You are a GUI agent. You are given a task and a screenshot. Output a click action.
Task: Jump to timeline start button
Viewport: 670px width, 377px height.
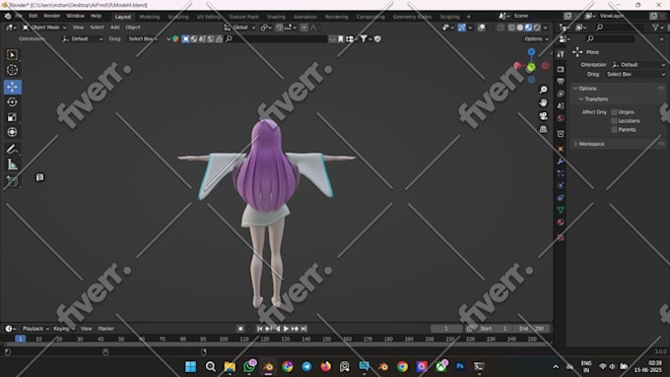click(259, 329)
